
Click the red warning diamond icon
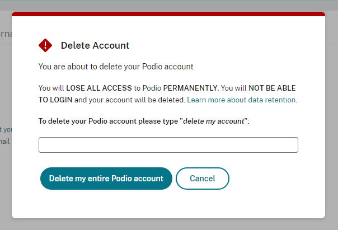tap(45, 45)
